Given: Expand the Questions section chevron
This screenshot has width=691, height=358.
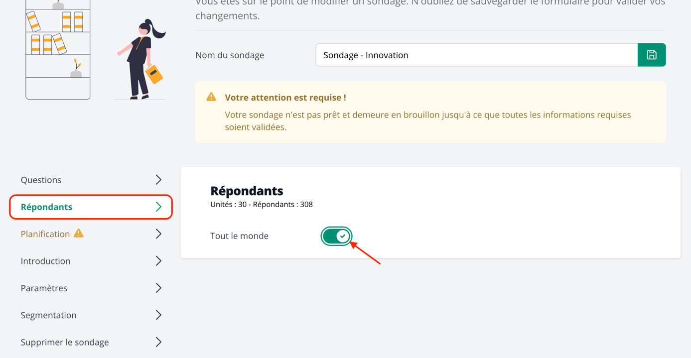Looking at the screenshot, I should [x=158, y=180].
